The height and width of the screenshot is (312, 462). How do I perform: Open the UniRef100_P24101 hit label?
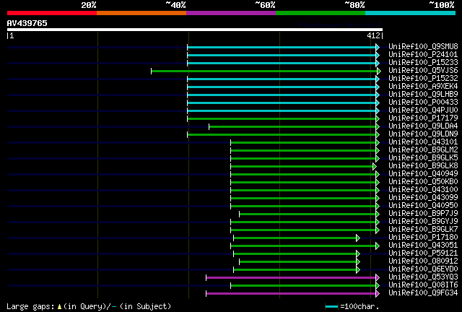[423, 55]
